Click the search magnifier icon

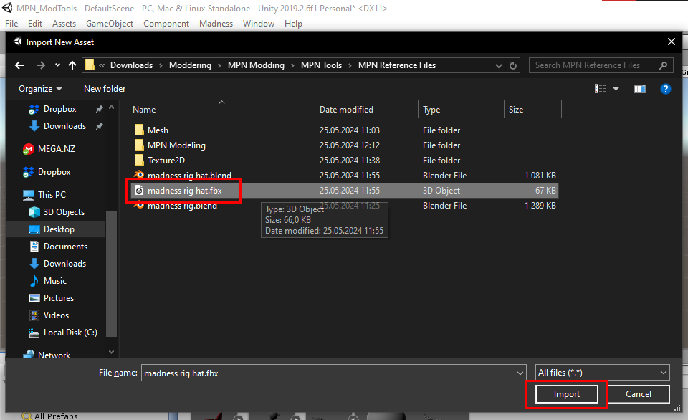(664, 65)
